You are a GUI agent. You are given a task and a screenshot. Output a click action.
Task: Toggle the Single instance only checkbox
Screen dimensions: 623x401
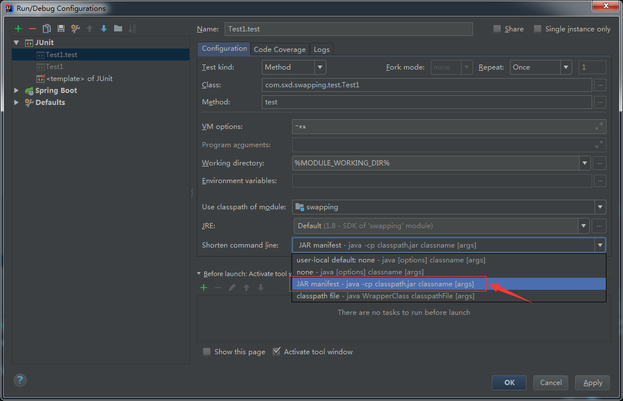[x=537, y=29]
